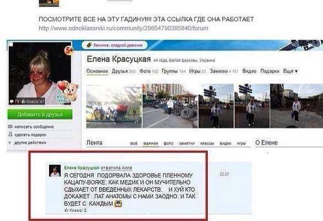Click the envelope icon next to написать сообщение
The width and height of the screenshot is (323, 221).
(10, 126)
